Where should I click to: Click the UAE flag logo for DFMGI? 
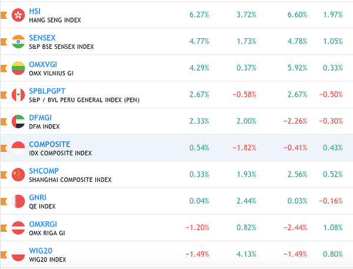[x=18, y=121]
